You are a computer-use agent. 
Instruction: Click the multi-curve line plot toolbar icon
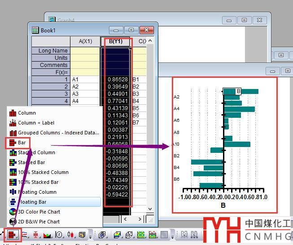coord(25,235)
